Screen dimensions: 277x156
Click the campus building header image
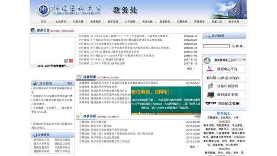[229, 10]
